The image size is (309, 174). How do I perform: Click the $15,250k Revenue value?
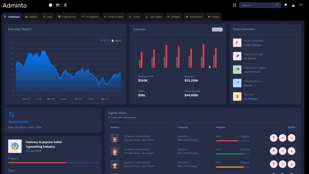point(191,81)
